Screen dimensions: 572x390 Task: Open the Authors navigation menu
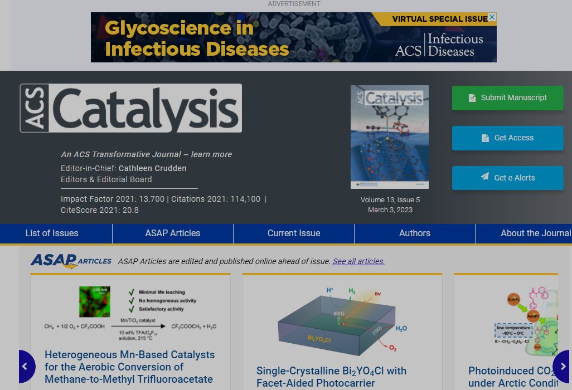click(415, 233)
